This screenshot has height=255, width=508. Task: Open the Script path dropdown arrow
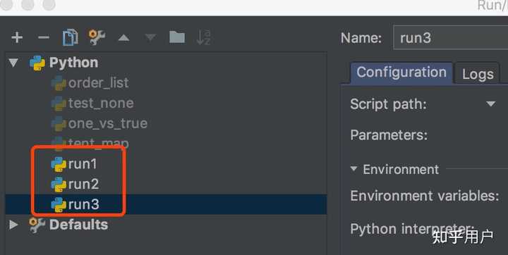[491, 104]
